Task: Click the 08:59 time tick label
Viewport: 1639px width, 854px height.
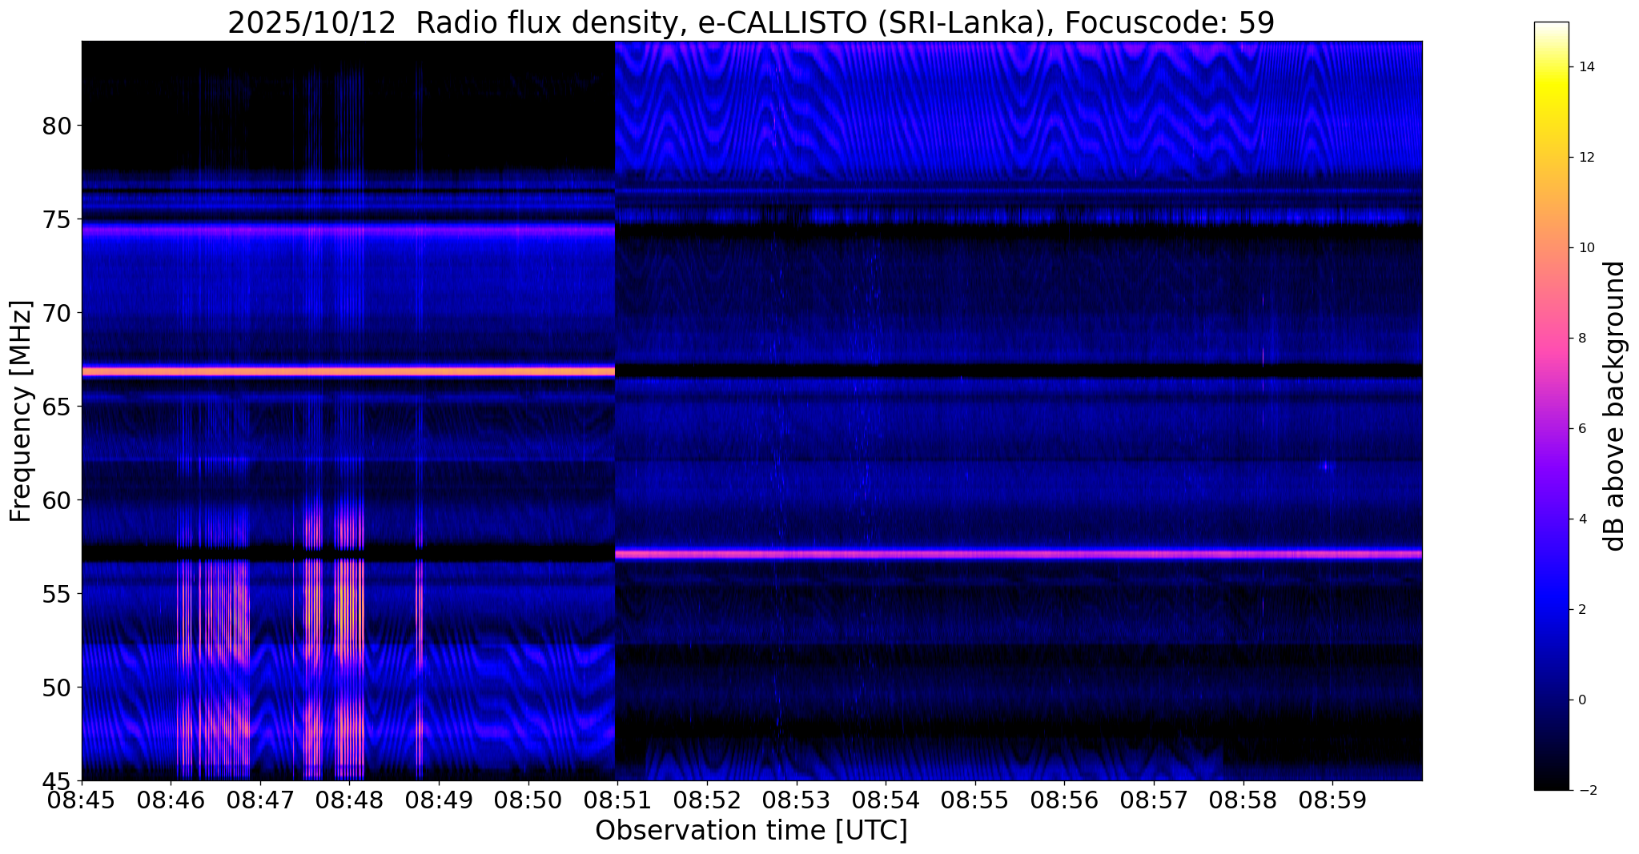Action: pos(1332,800)
